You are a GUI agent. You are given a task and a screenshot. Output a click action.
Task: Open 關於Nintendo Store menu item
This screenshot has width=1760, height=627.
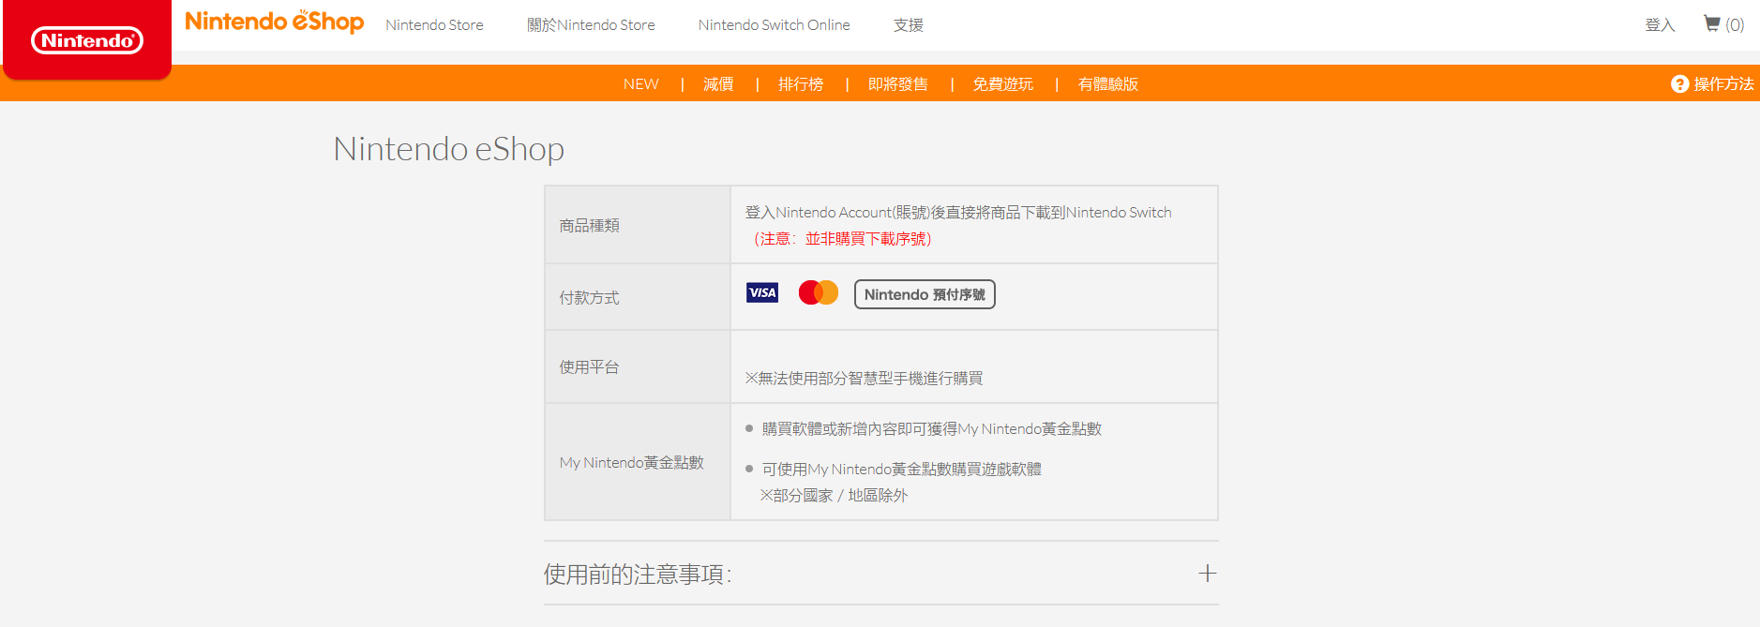point(591,25)
